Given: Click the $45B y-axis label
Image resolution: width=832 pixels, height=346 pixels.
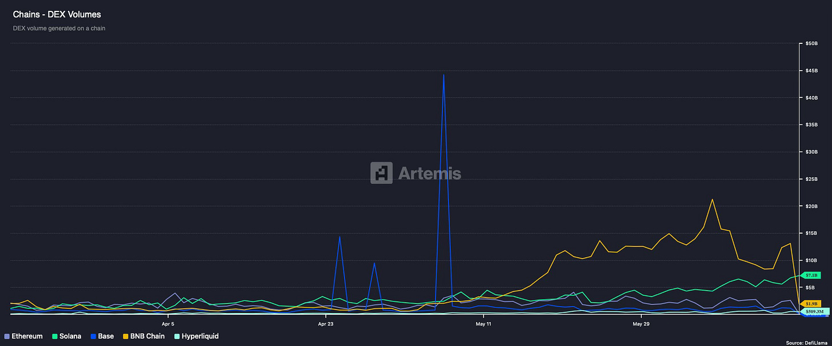Looking at the screenshot, I should (x=811, y=71).
